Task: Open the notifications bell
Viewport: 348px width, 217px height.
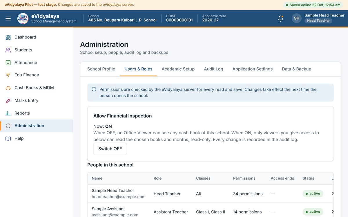Action: tap(280, 19)
